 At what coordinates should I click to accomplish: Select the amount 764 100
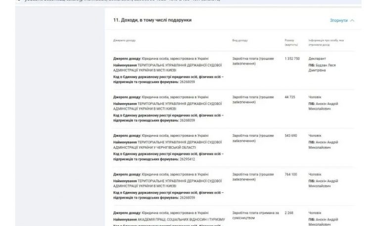point(291,174)
